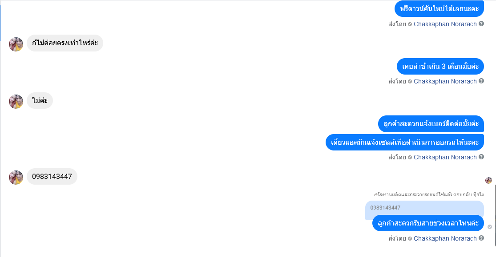The height and width of the screenshot is (257, 496).
Task: Open help icon under 'เดี๋ยวแอดมินแจ้งเซลล์' message
Action: point(481,157)
